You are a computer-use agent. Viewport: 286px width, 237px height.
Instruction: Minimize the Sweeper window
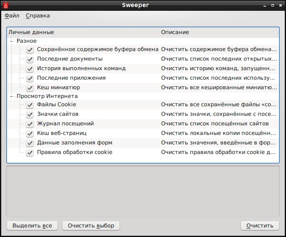pos(265,6)
